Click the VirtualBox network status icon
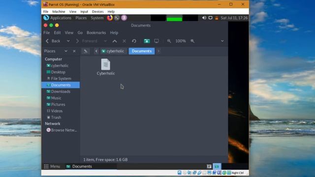The width and height of the screenshot is (315, 177). [194, 173]
